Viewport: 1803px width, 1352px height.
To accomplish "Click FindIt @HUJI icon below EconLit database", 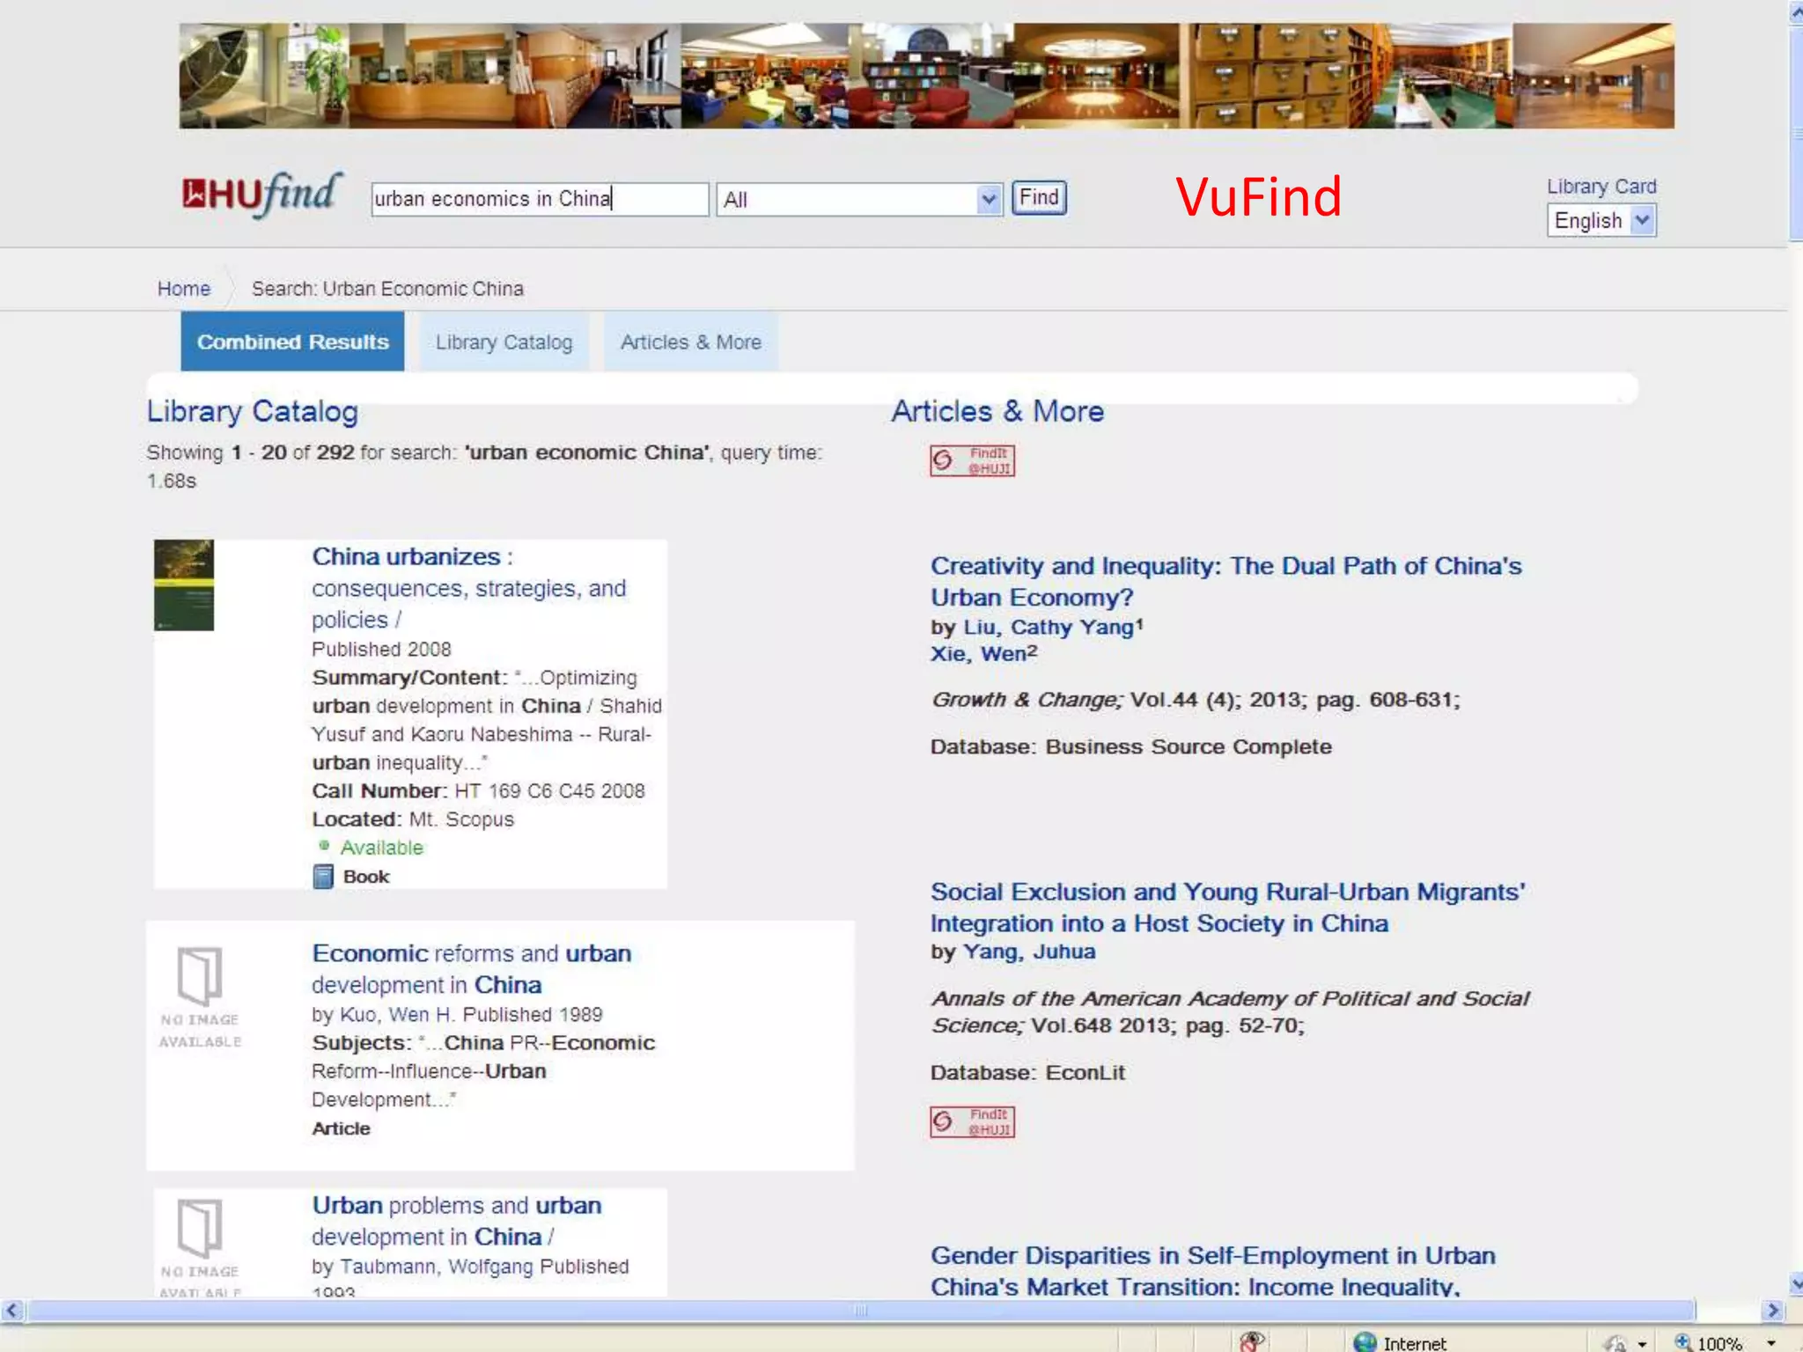I will (972, 1121).
